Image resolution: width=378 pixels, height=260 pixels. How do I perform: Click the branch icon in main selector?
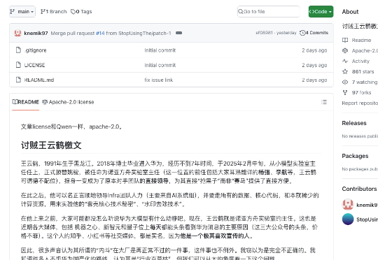[13, 11]
